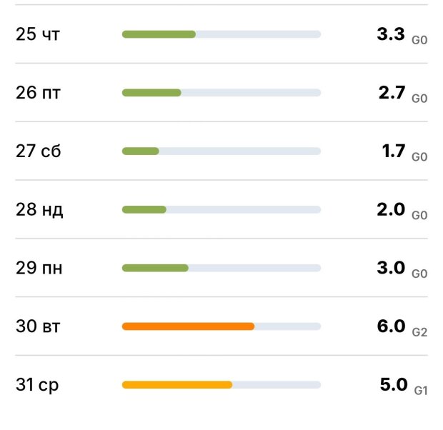
Task: Select the 25 чт date label
Action: 38,34
